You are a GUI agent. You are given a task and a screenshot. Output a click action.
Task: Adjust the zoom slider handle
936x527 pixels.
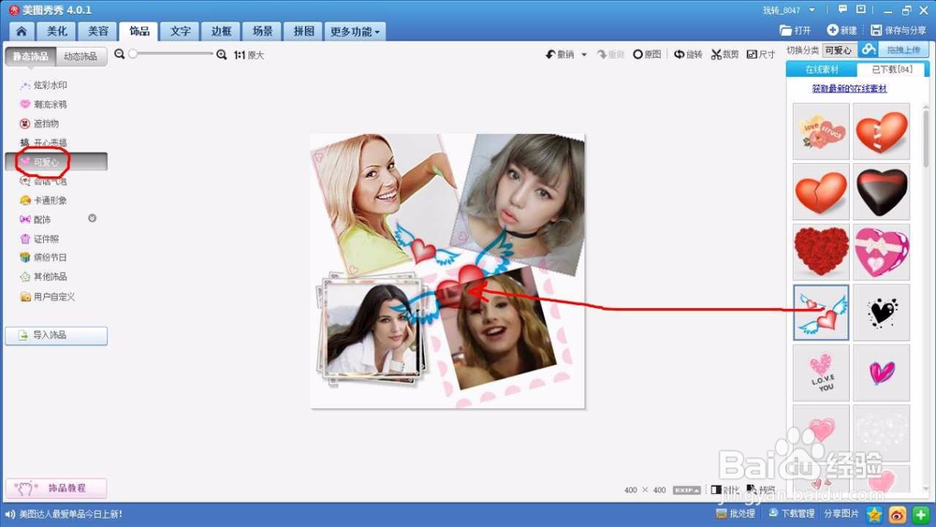click(133, 53)
